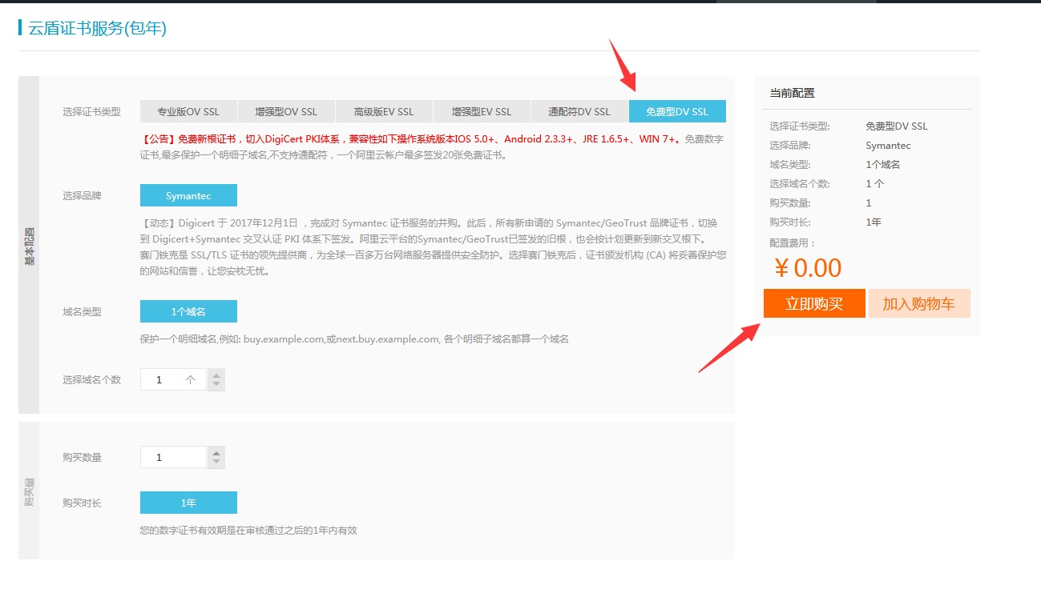This screenshot has width=1041, height=589.
Task: Select Symantec as the certificate brand
Action: (188, 194)
